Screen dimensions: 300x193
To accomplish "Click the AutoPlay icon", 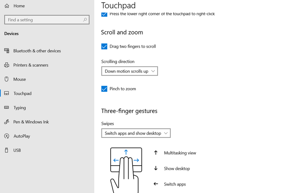I will click(x=7, y=136).
